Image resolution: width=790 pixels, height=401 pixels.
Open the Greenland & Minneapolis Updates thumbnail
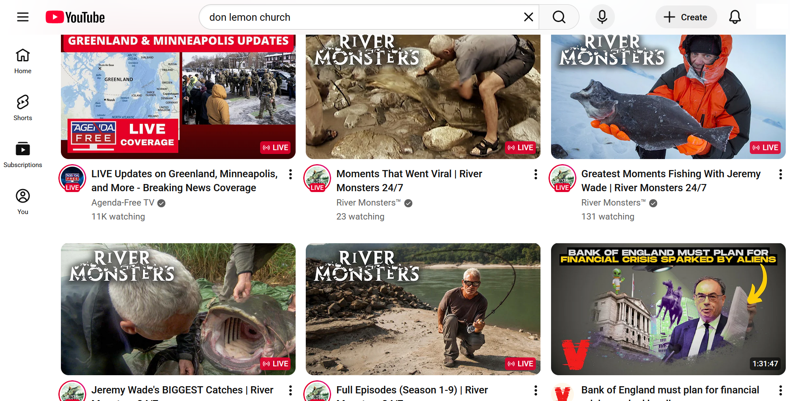(178, 97)
